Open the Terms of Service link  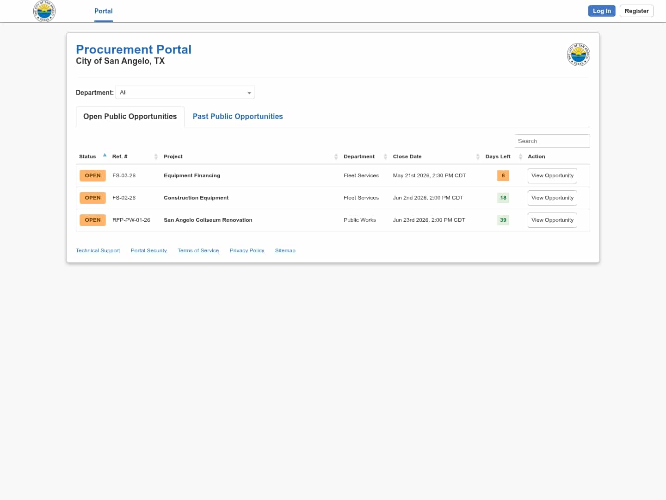198,250
